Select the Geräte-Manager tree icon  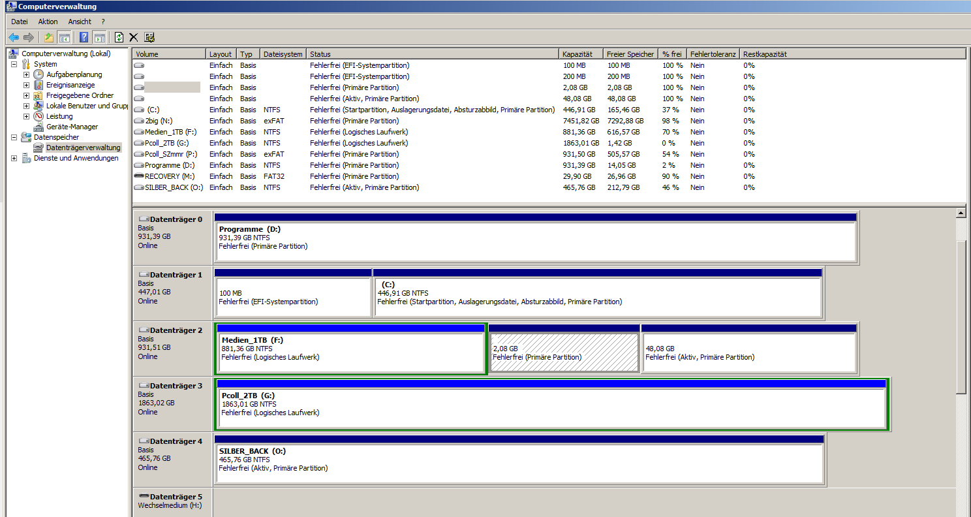[39, 127]
